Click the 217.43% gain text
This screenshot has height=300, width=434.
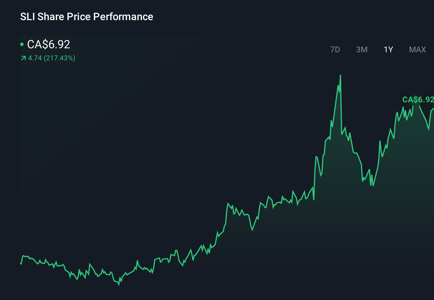tap(59, 58)
